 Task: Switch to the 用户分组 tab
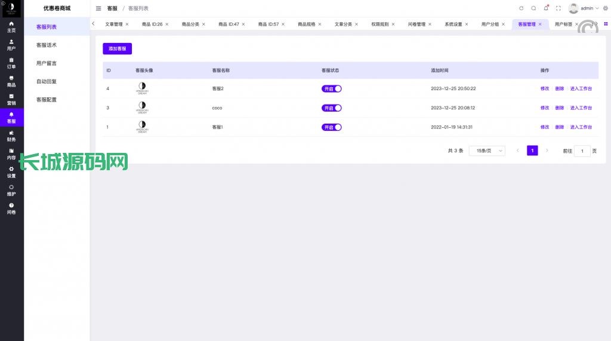point(490,24)
